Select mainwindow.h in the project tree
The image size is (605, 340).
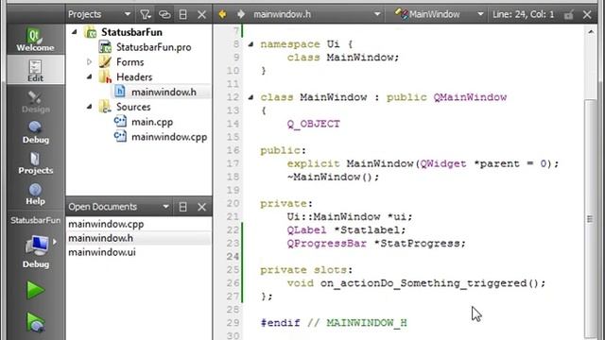[164, 92]
